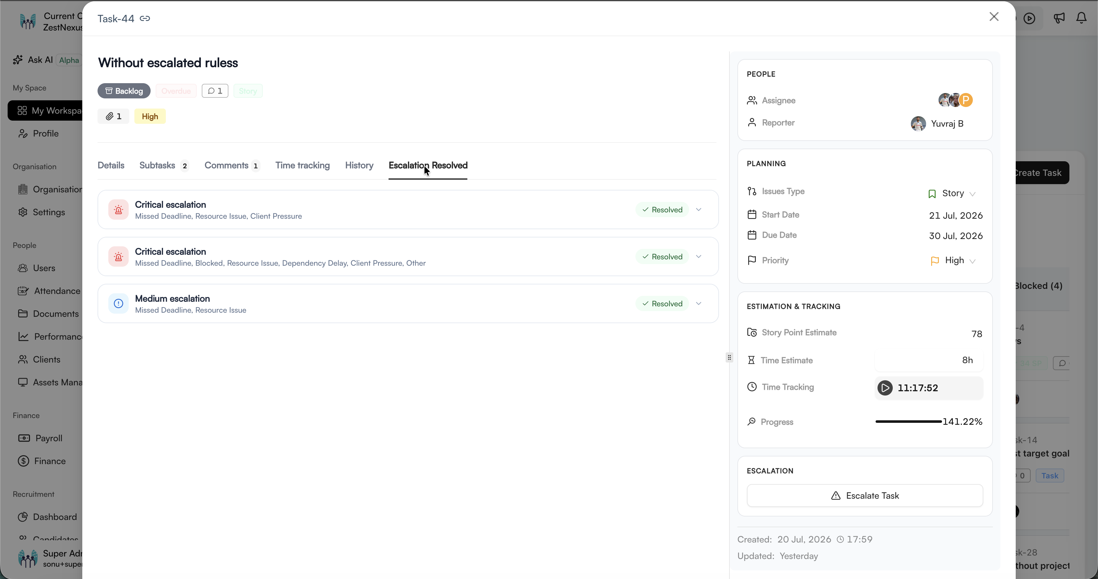Screen dimensions: 1098x579
Task: Open the History tab
Action: click(x=359, y=165)
